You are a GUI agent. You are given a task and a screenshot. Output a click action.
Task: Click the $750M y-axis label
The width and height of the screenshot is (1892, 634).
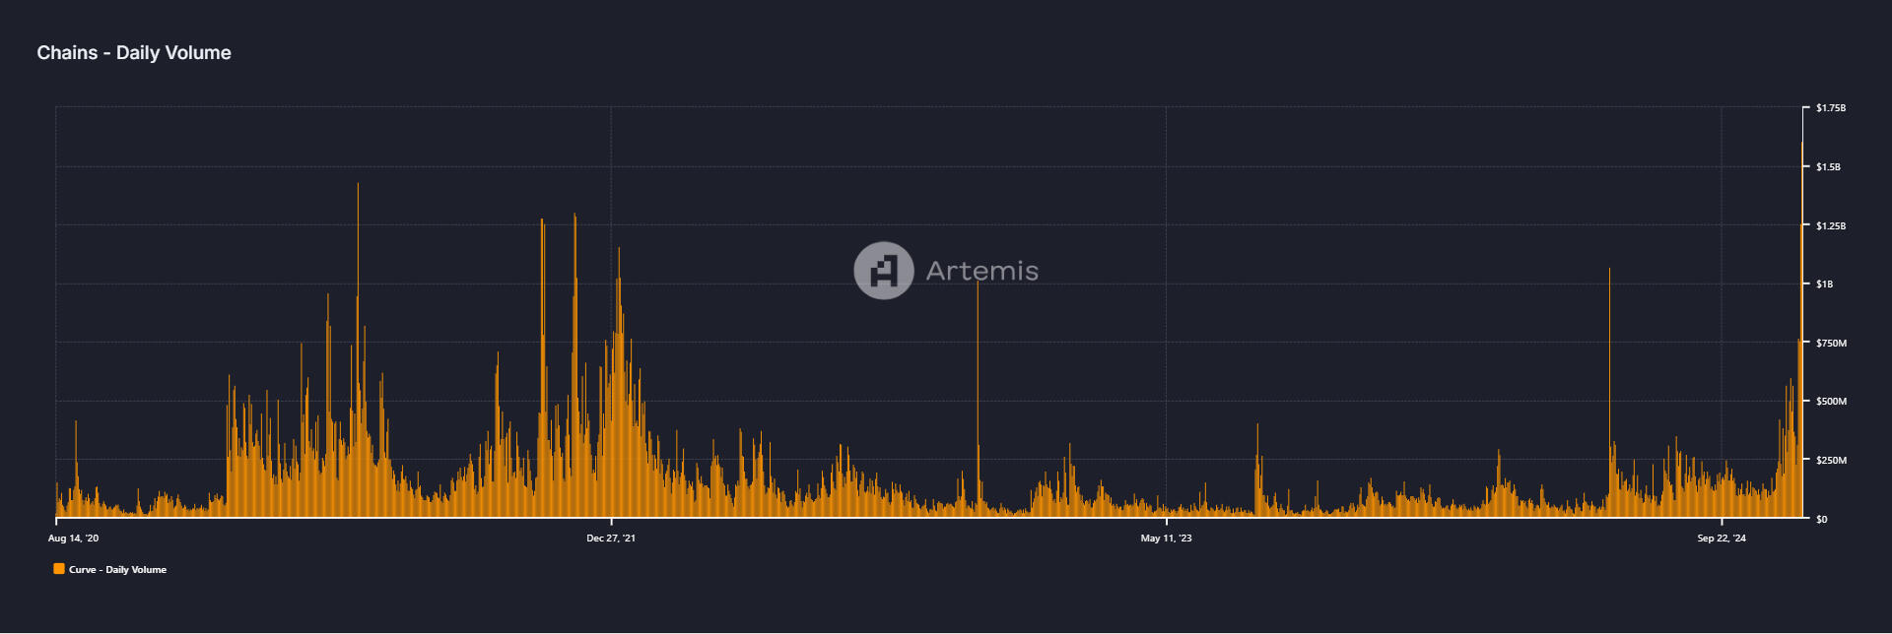pos(1831,344)
